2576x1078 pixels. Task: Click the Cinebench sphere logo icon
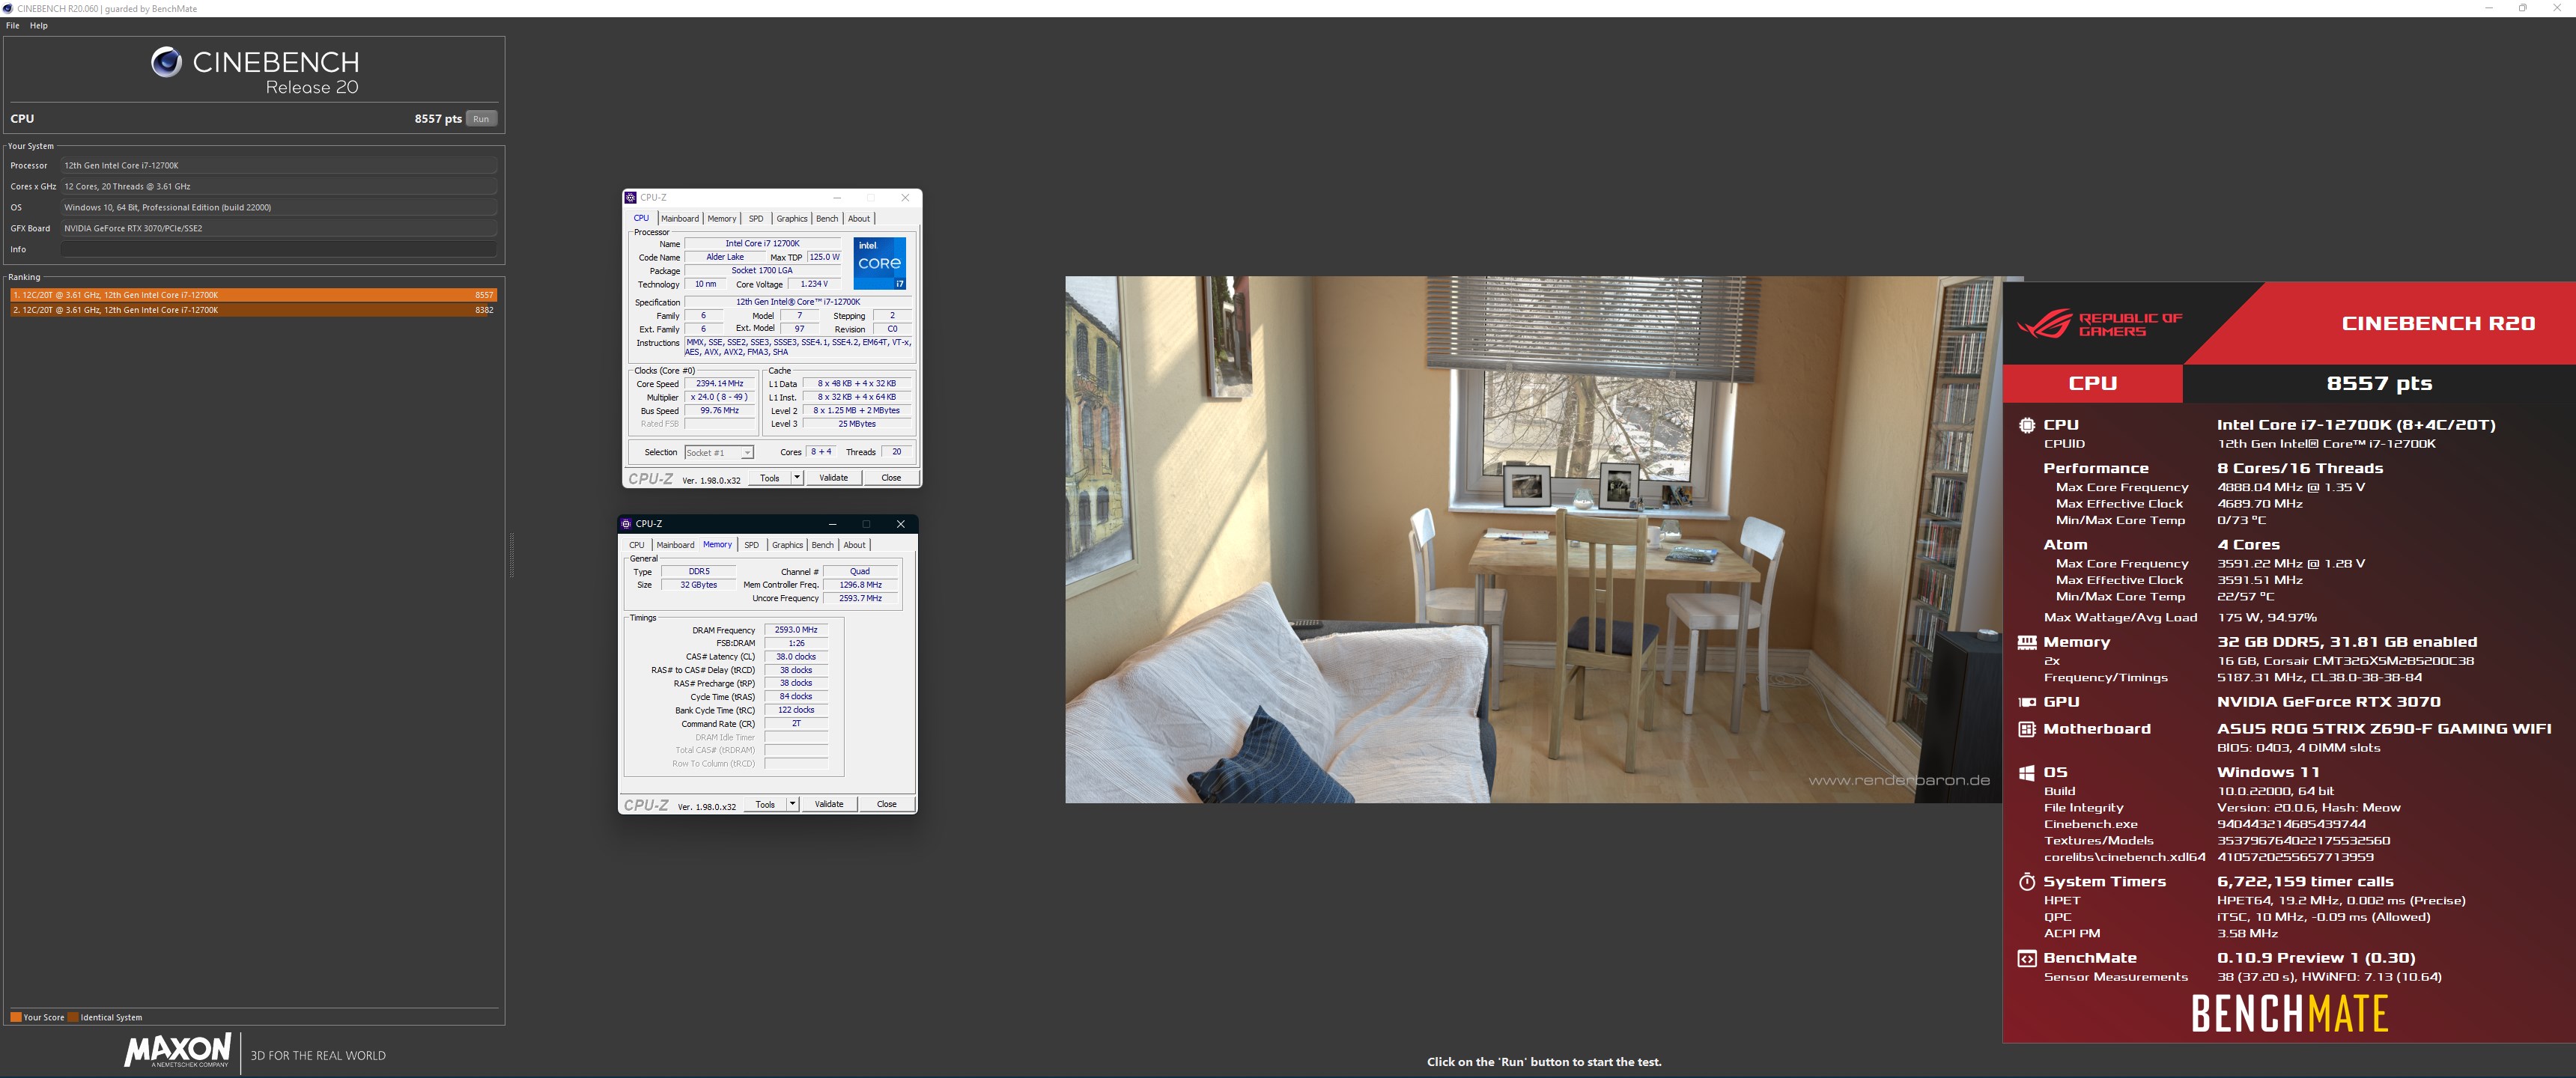pyautogui.click(x=166, y=62)
